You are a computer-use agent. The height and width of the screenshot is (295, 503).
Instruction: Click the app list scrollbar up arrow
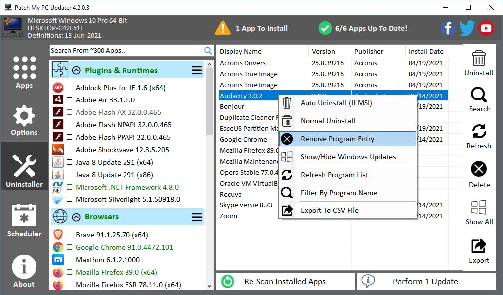[209, 64]
